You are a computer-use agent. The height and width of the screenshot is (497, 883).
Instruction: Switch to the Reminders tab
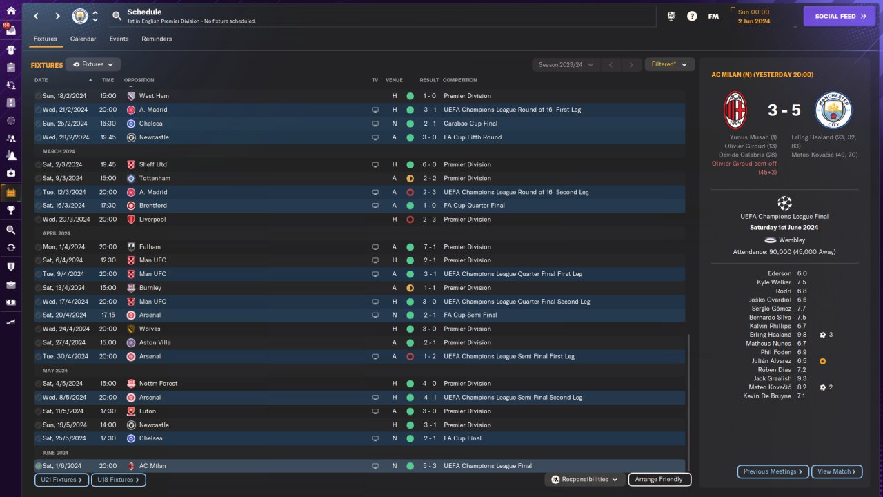coord(157,39)
